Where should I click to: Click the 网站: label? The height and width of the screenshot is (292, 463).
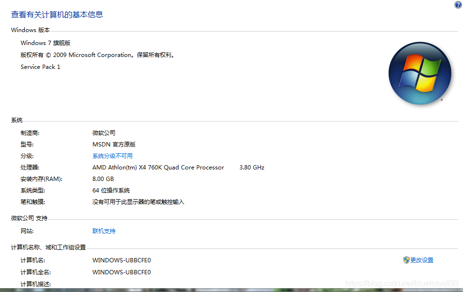point(27,231)
